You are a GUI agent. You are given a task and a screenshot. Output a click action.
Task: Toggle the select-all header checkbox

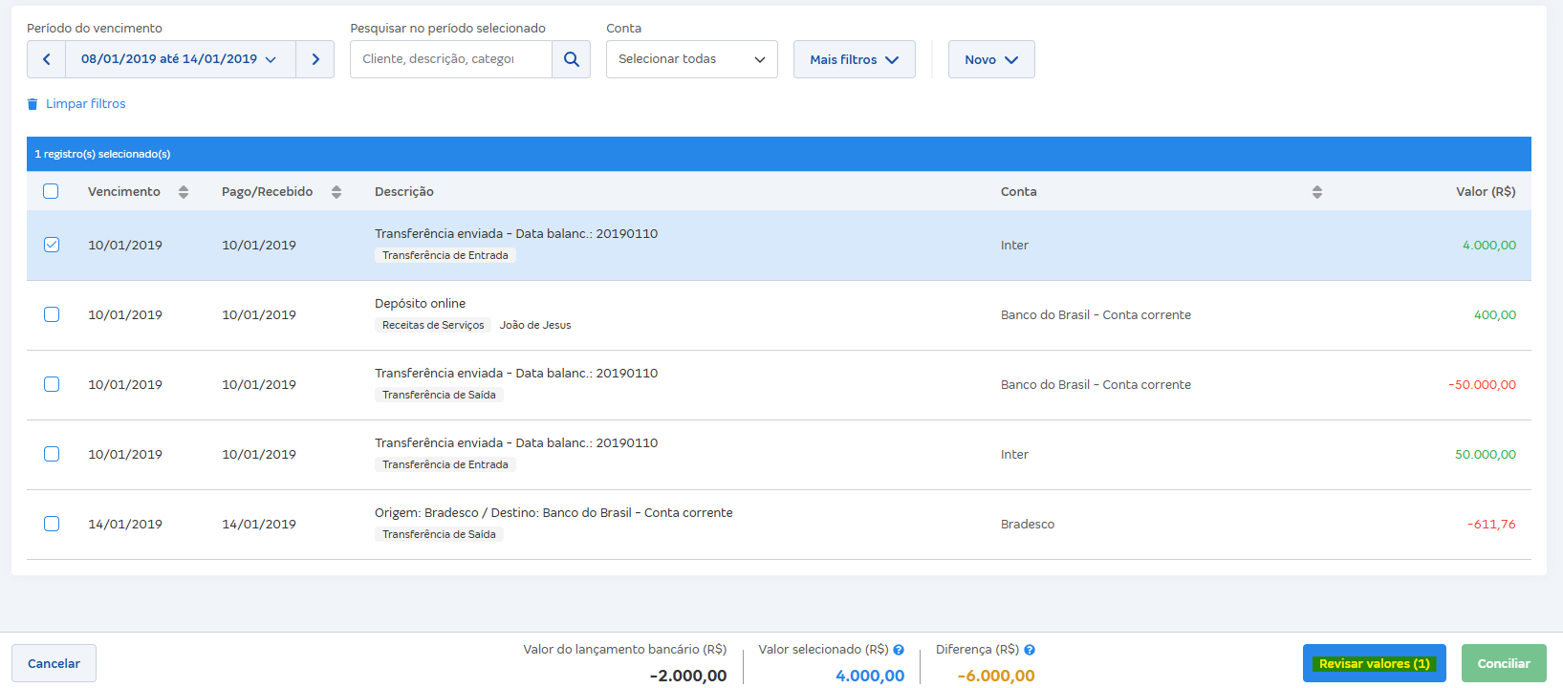point(51,191)
